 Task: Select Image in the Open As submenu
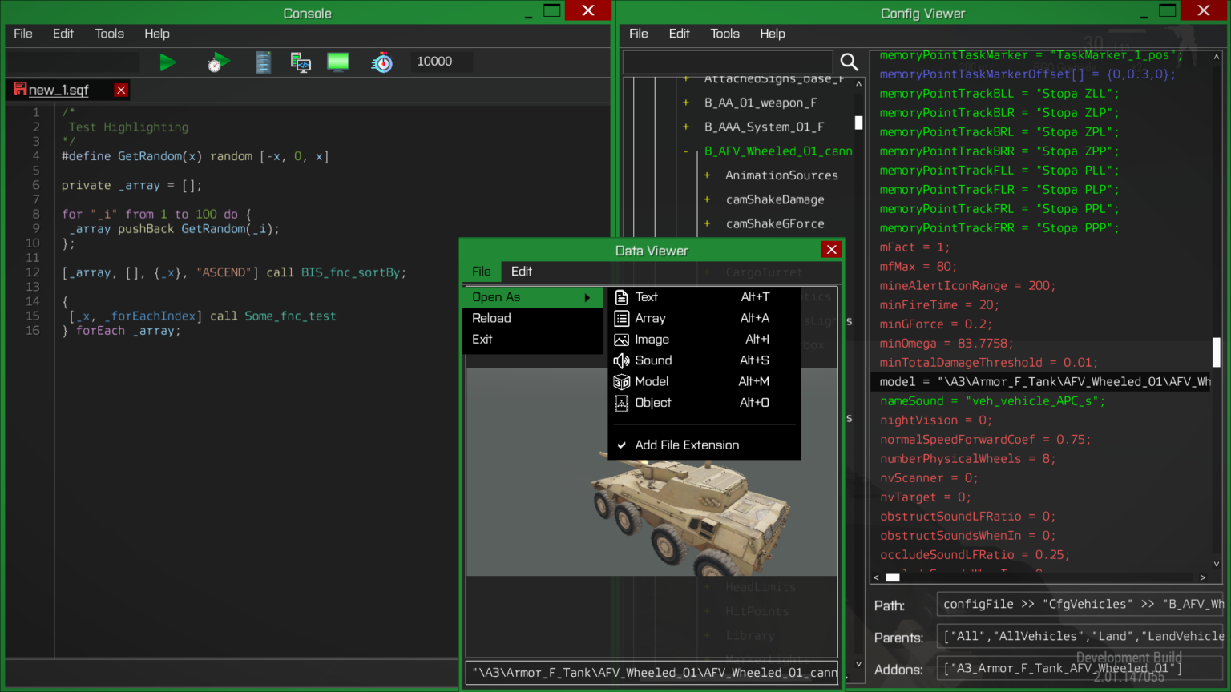(652, 339)
